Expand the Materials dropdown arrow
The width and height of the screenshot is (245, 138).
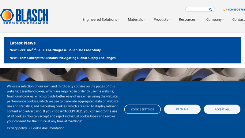(145, 20)
